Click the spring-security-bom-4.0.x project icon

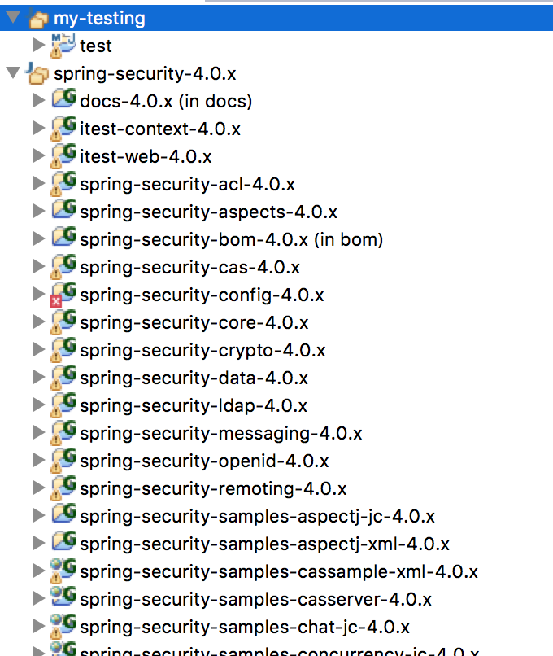click(x=63, y=238)
